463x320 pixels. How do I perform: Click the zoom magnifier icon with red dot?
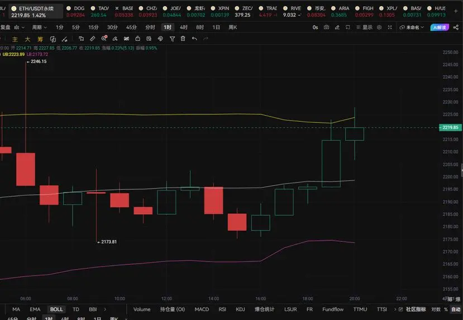coord(104,39)
